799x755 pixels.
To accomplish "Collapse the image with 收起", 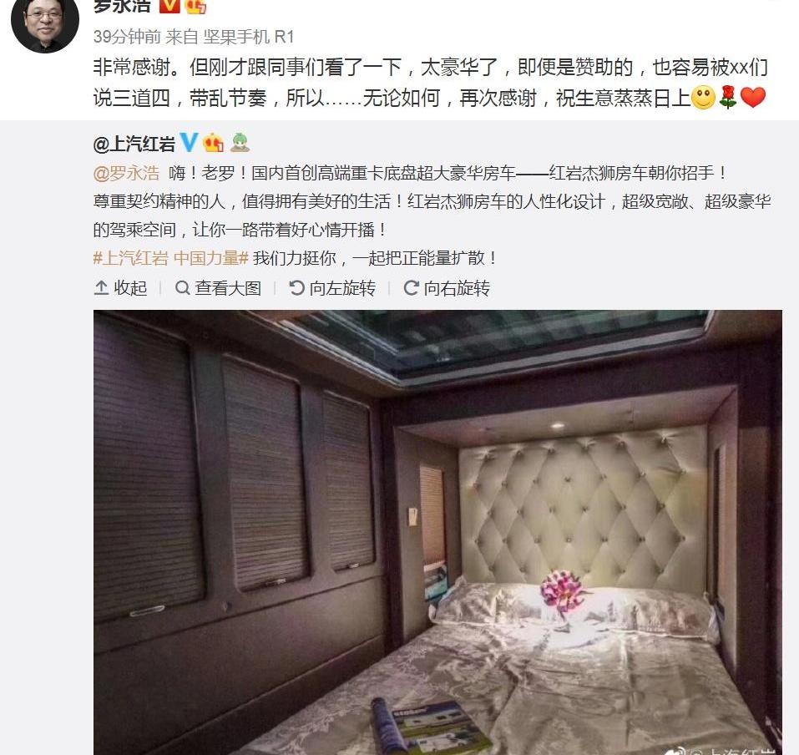I will 121,288.
